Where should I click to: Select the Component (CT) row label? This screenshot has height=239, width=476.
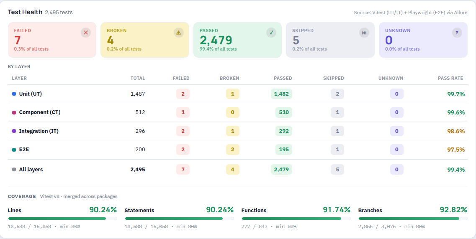40,112
